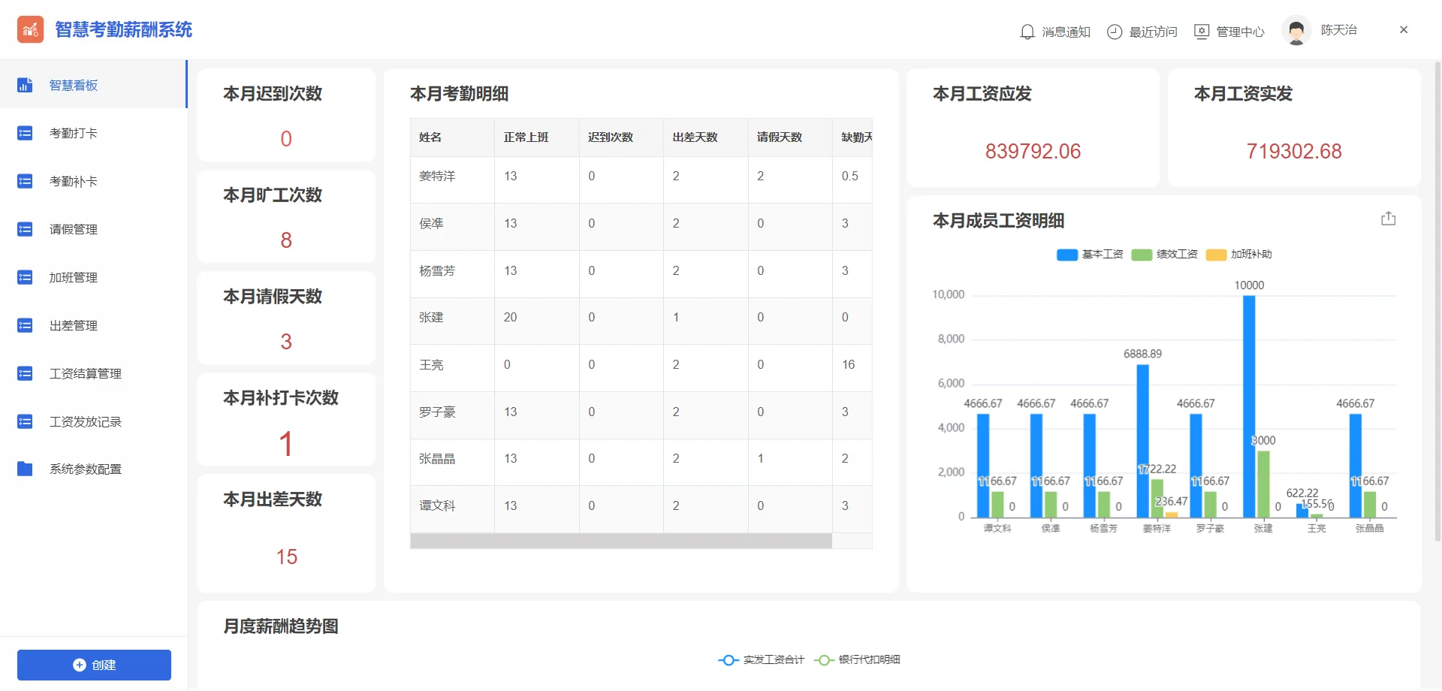Click the 张建 blue 10000 bar
The height and width of the screenshot is (691, 1442).
click(x=1249, y=406)
